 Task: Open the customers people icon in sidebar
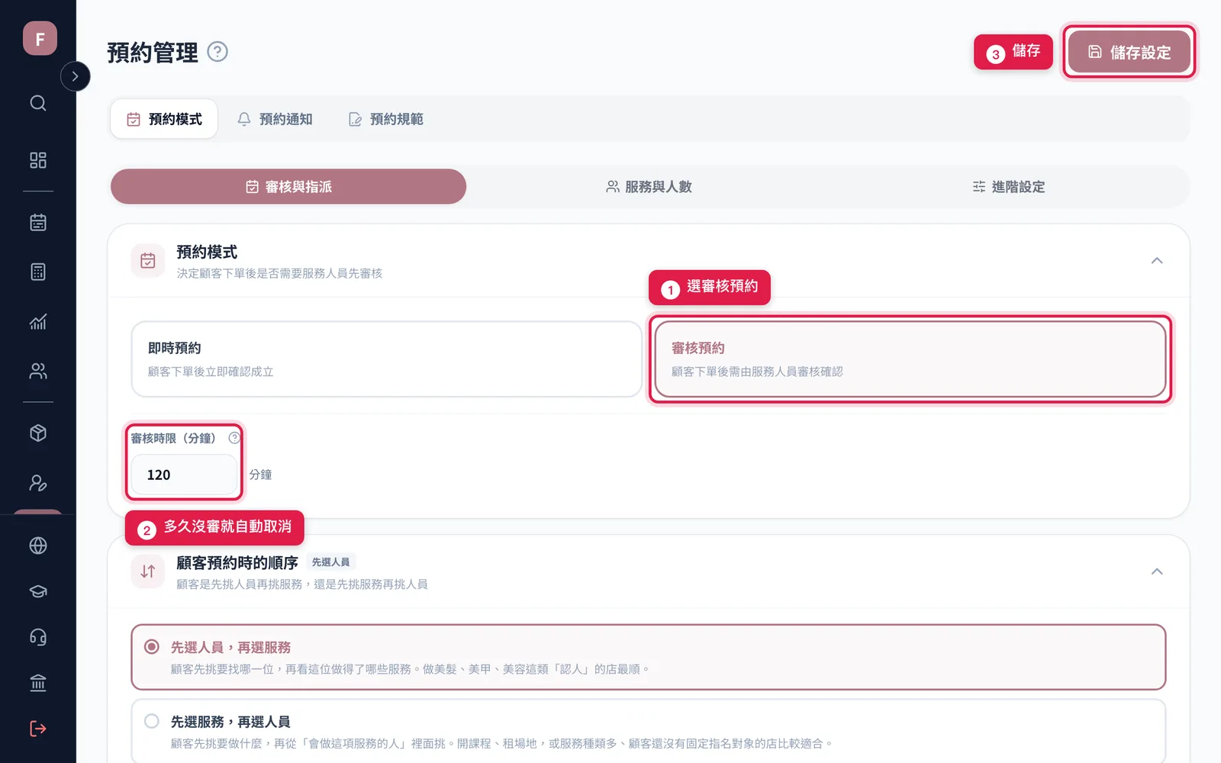(x=38, y=371)
